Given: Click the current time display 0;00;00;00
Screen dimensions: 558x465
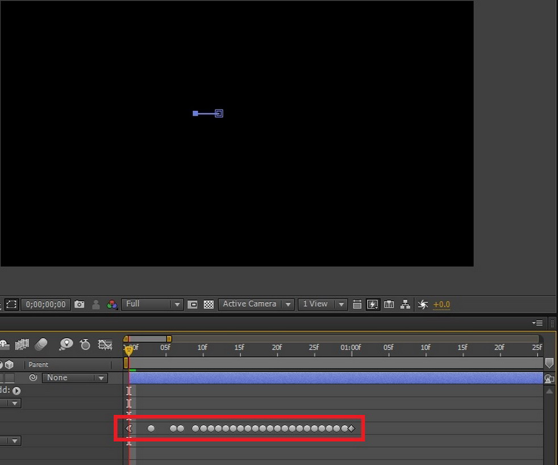Looking at the screenshot, I should pyautogui.click(x=46, y=304).
